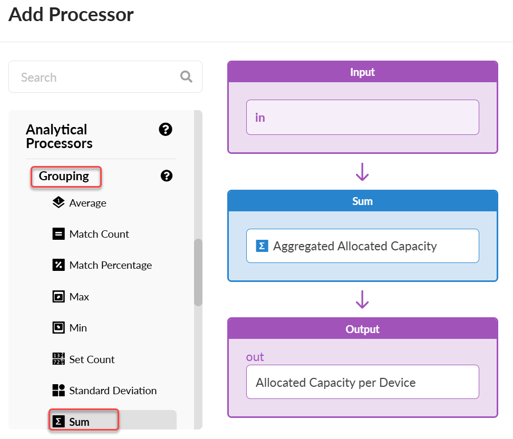Click the Match Count icon
This screenshot has height=439, width=513.
click(x=59, y=234)
